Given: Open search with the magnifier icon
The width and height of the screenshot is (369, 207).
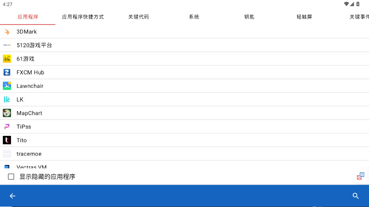Looking at the screenshot, I should click(356, 196).
